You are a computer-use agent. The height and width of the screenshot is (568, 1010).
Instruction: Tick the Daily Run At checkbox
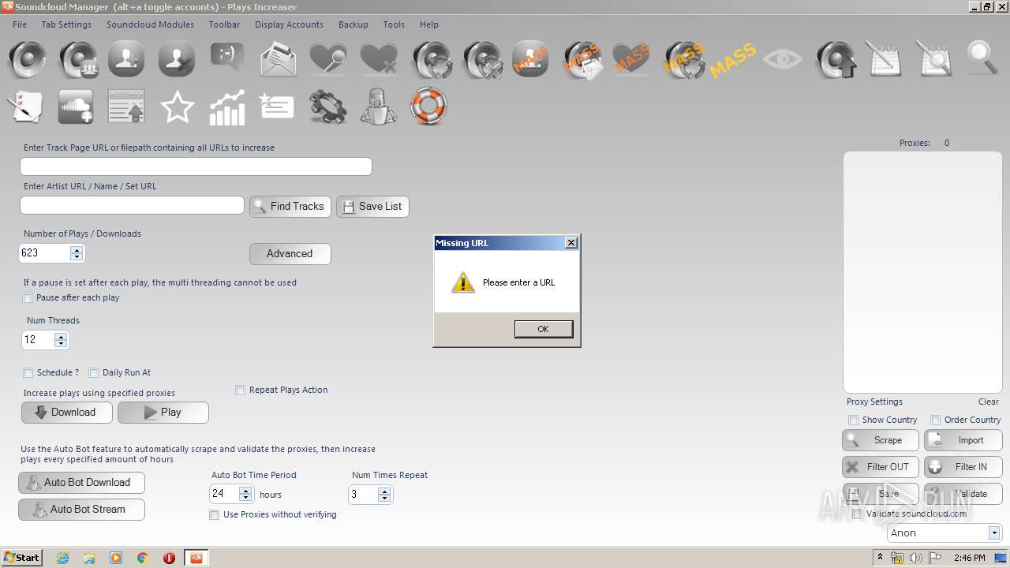pos(93,373)
